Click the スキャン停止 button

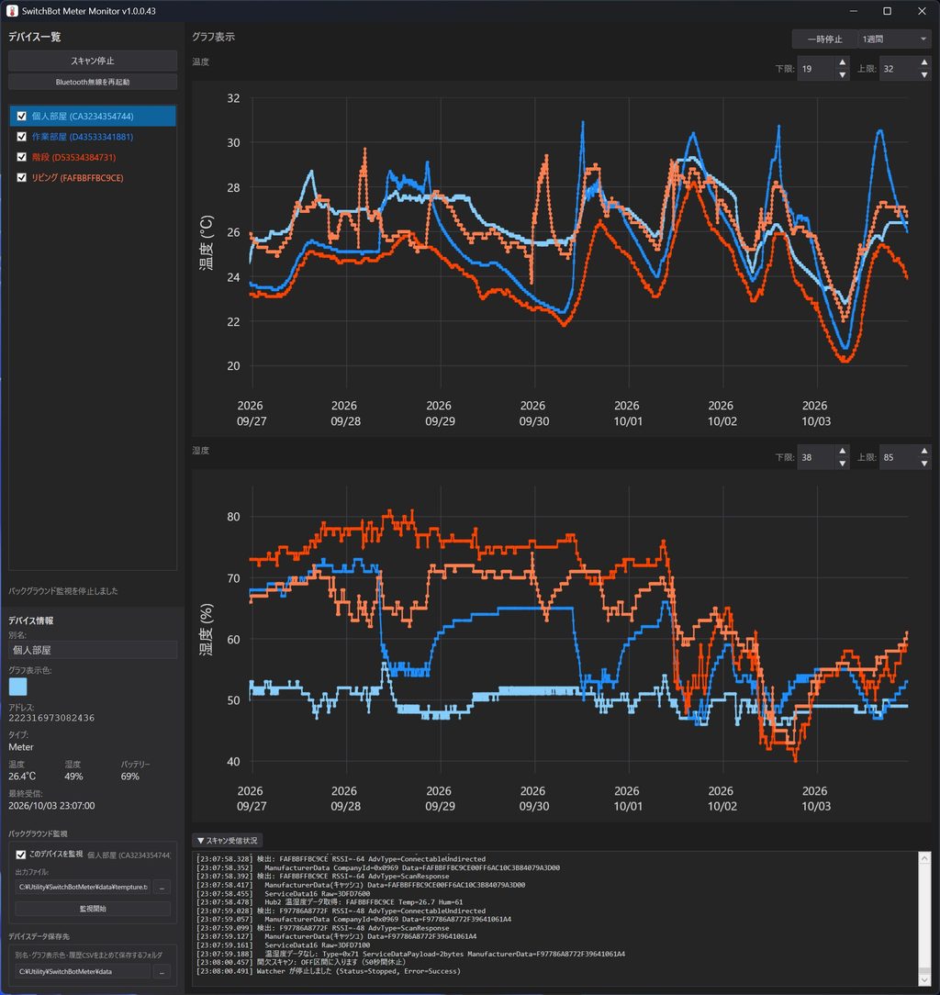[93, 61]
